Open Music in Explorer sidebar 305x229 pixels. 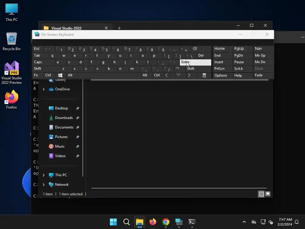[60, 146]
